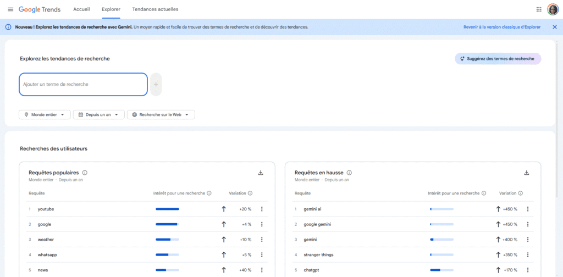The image size is (563, 277).
Task: Click Revenir à la version classique d'Explorer
Action: [501, 27]
